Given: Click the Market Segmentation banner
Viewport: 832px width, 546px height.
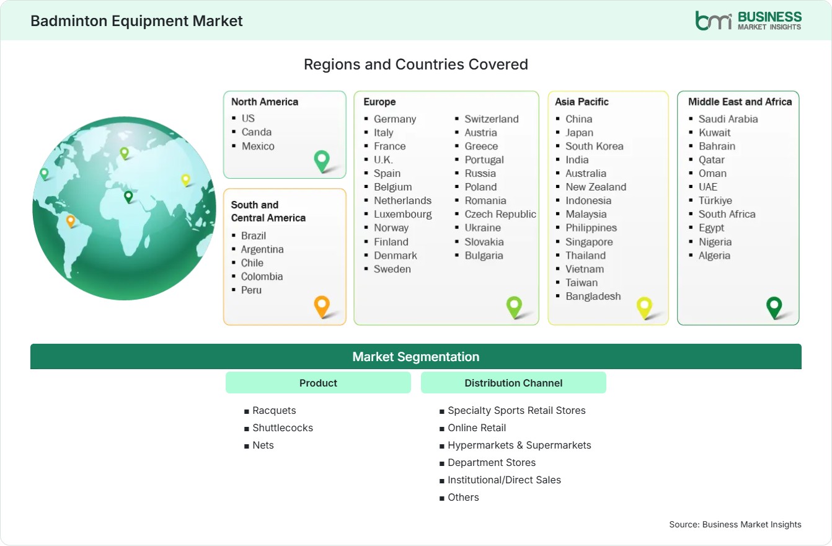Looking at the screenshot, I should tap(416, 357).
